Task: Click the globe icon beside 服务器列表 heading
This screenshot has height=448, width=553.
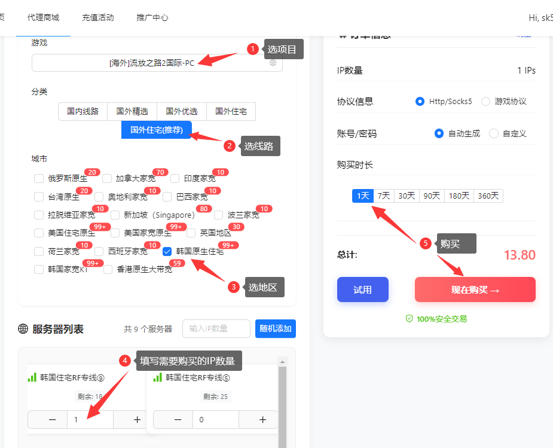Action: pos(24,328)
